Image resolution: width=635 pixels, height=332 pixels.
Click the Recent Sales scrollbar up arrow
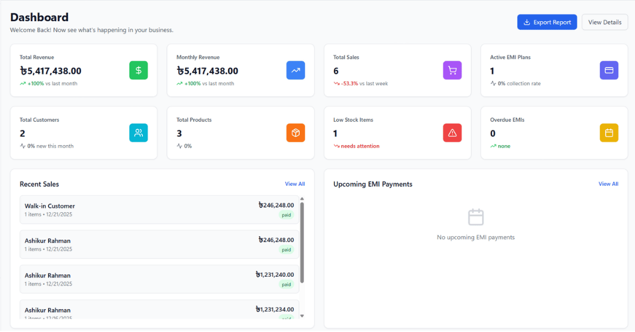pyautogui.click(x=302, y=199)
